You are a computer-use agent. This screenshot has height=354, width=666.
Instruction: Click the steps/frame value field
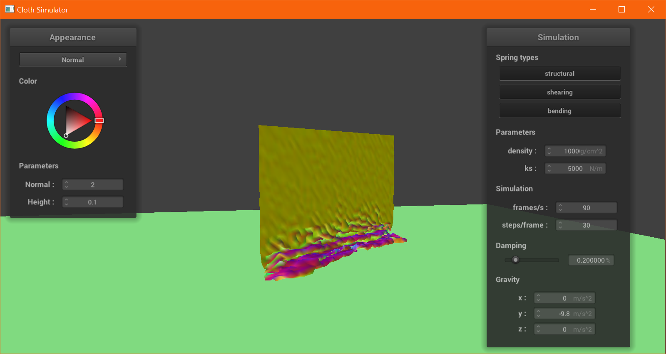pyautogui.click(x=586, y=225)
